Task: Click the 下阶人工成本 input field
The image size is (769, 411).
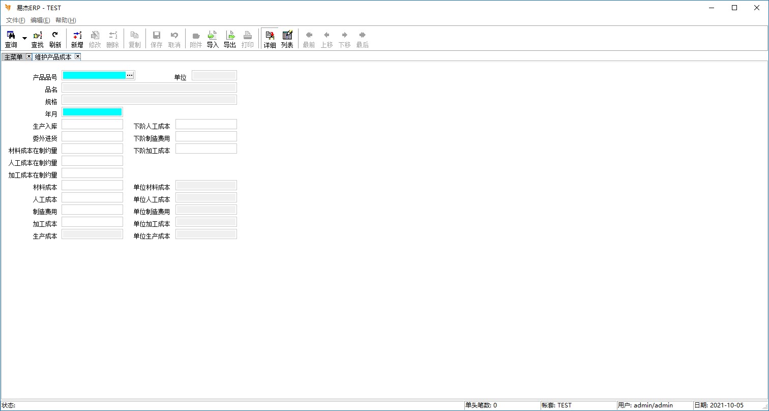Action: [x=206, y=124]
